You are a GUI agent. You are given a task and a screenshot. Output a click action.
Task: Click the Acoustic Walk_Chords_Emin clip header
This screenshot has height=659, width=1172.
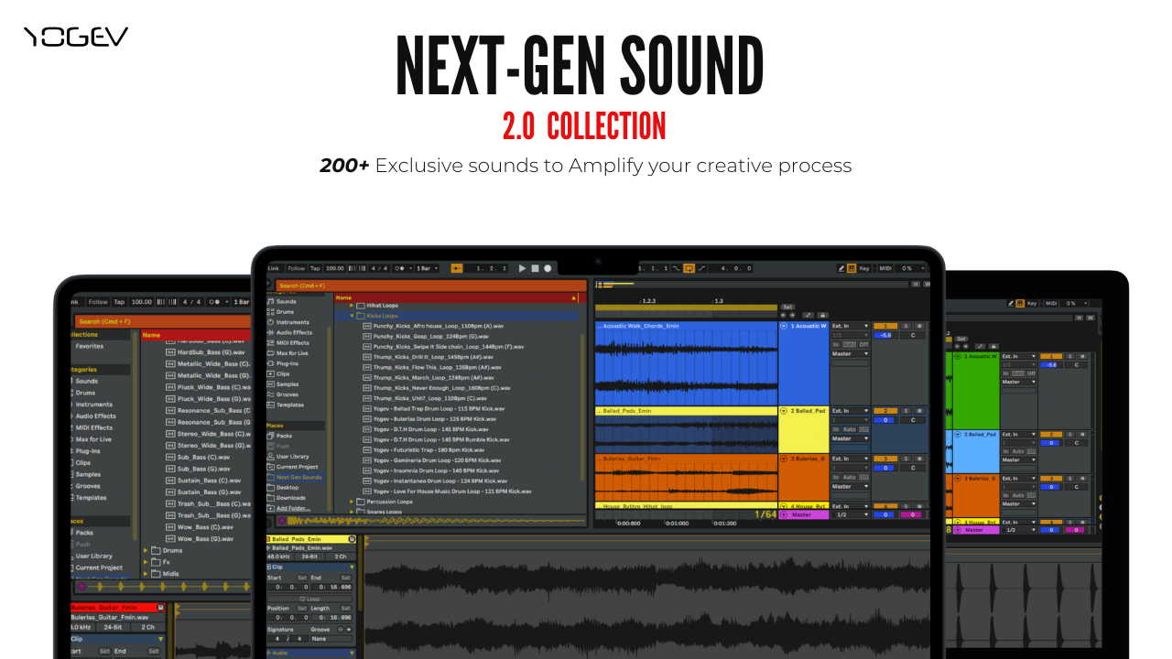click(686, 326)
